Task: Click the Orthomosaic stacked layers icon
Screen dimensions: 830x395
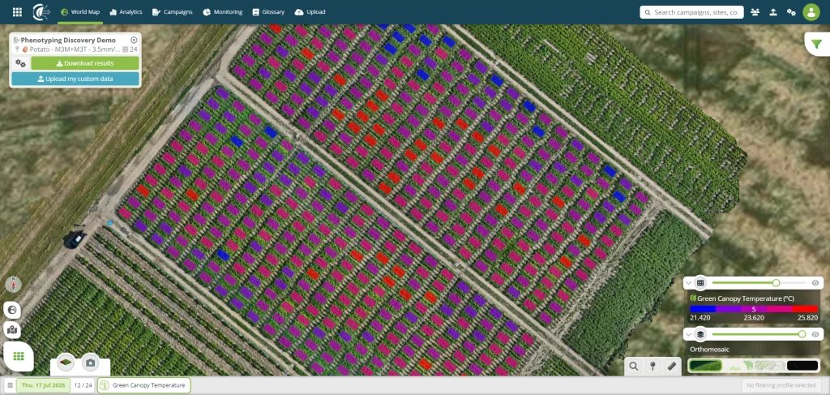Action: tap(700, 334)
